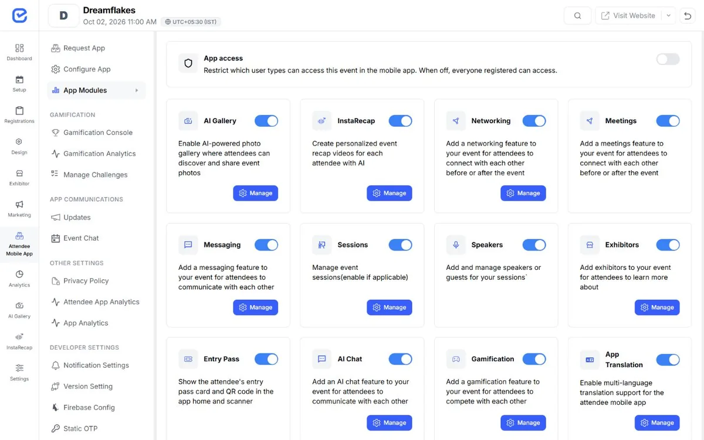Select Attendee Mobile App rail icon
This screenshot has height=440, width=704.
pyautogui.click(x=19, y=235)
